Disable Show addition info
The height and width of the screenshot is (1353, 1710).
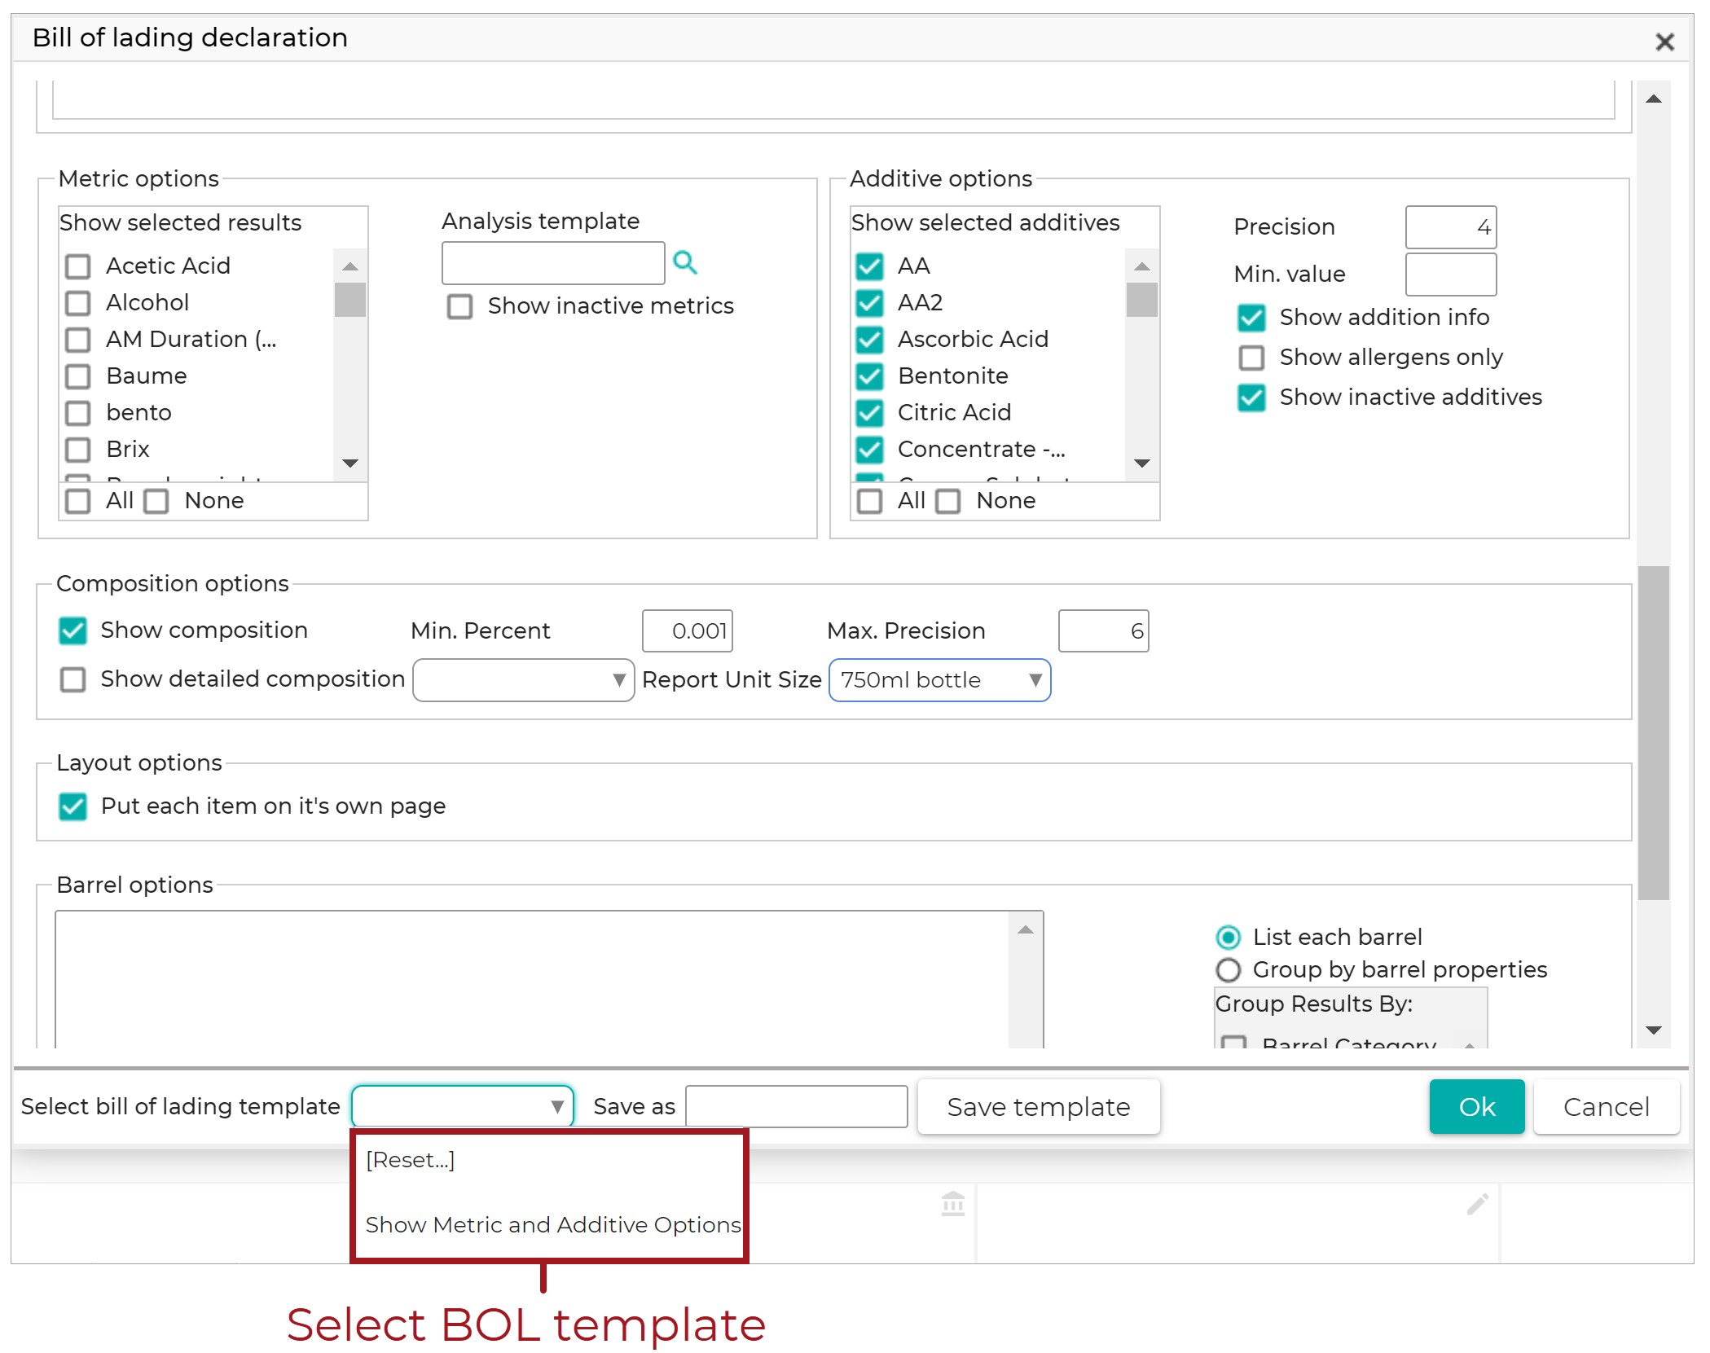pyautogui.click(x=1252, y=318)
